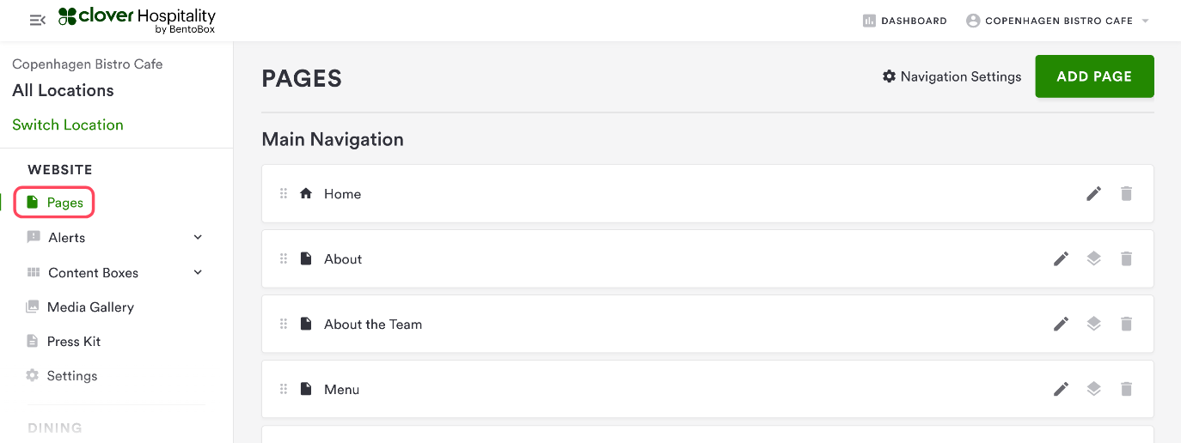1181x443 pixels.
Task: Collapse the sidebar menu icon
Action: point(37,20)
